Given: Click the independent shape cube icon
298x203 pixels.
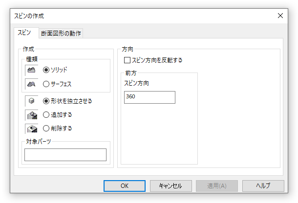Looking at the screenshot, I should tap(32, 101).
